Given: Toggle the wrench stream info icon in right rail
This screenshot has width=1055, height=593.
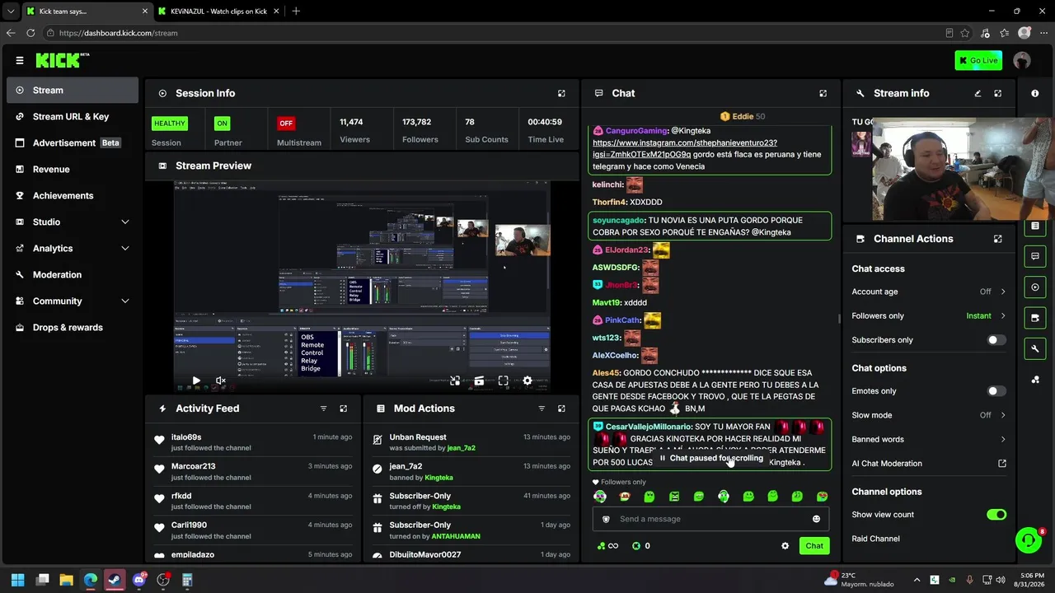Looking at the screenshot, I should coord(1035,349).
